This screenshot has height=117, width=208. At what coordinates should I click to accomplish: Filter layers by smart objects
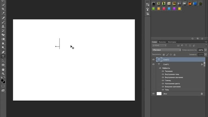tap(194, 45)
